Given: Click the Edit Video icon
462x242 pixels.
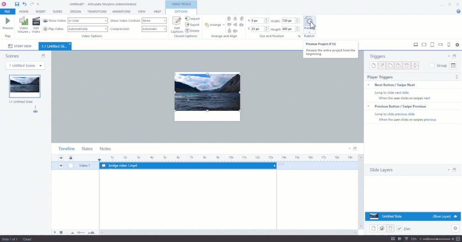Looking at the screenshot, I should [x=36, y=24].
